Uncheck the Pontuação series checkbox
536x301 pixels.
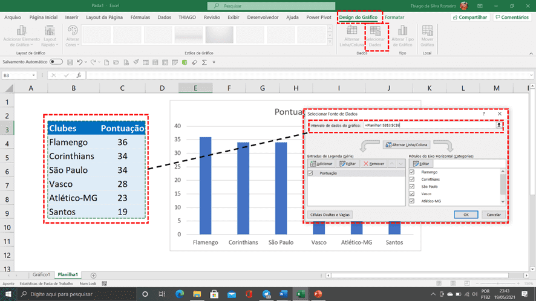pyautogui.click(x=310, y=173)
